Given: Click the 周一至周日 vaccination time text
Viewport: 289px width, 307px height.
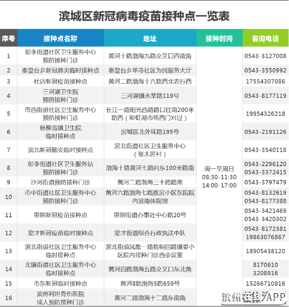Looking at the screenshot, I should [x=219, y=169].
